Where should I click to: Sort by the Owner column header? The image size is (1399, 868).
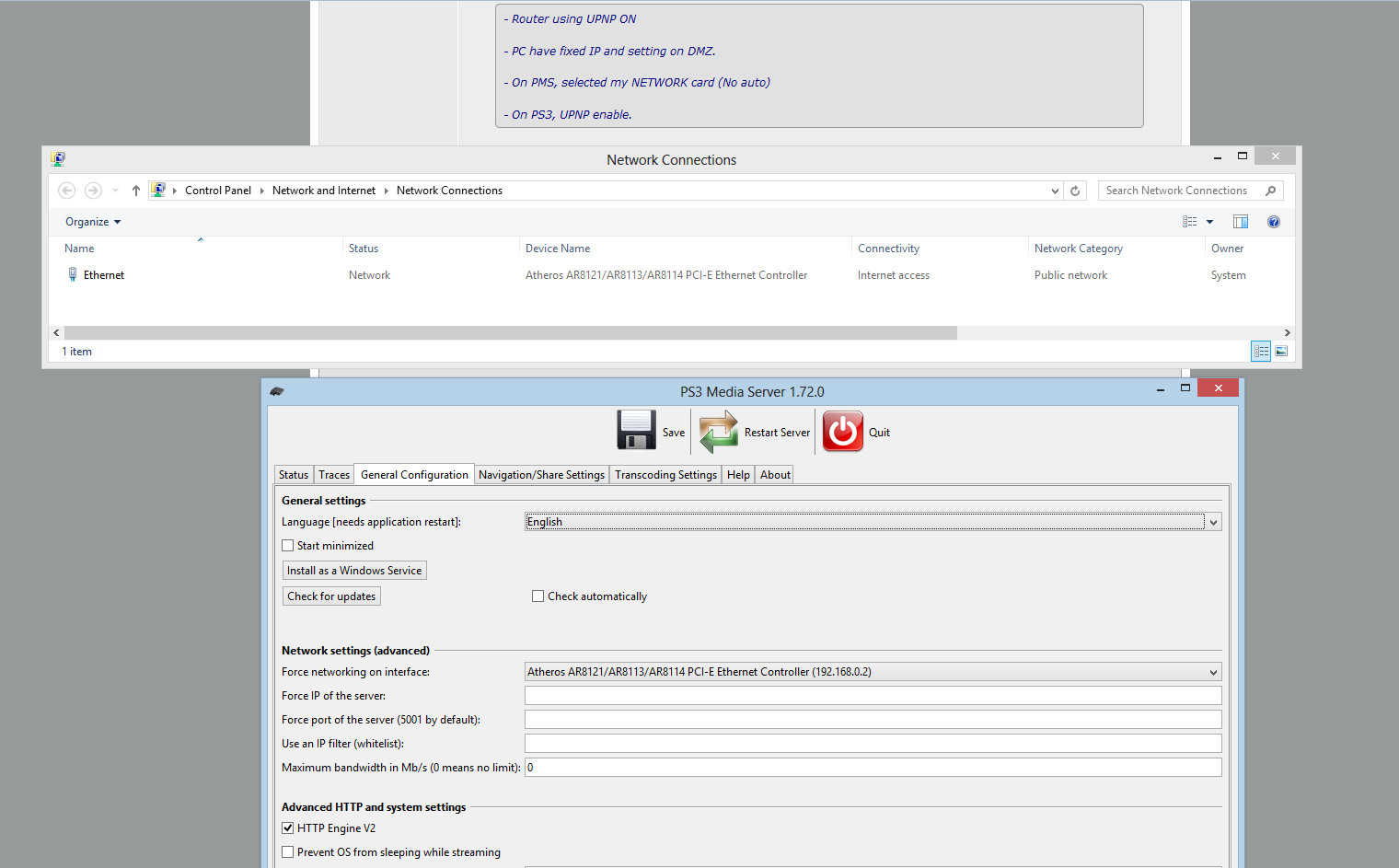[1228, 249]
